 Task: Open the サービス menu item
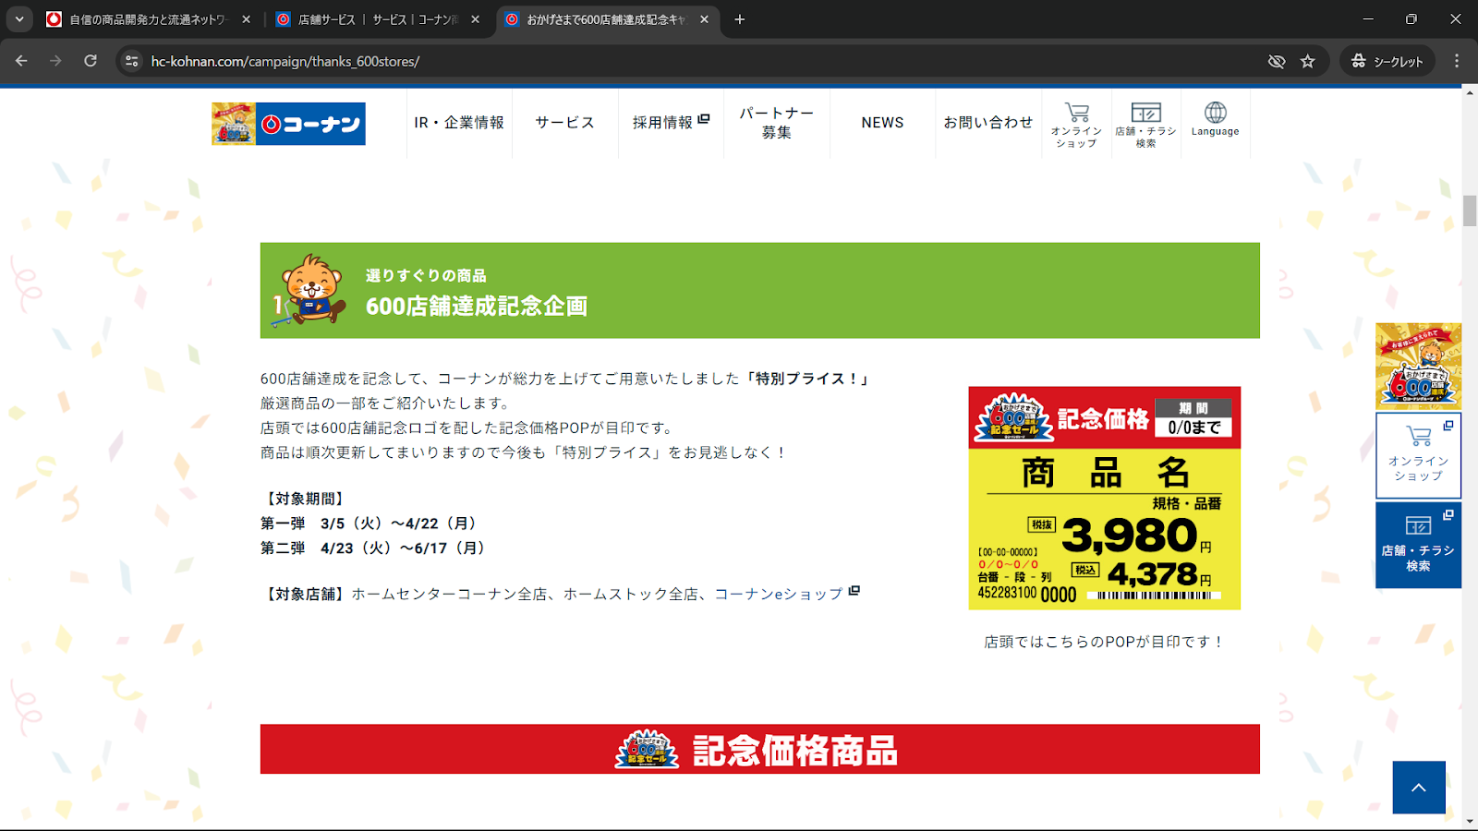564,123
